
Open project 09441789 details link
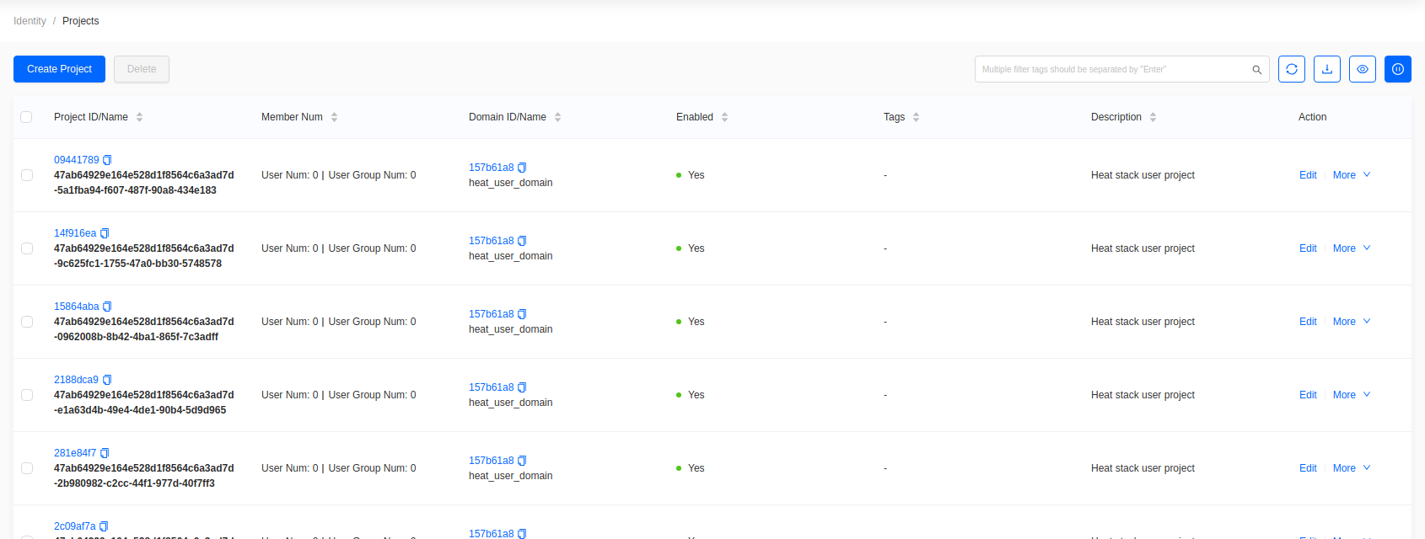click(x=76, y=160)
